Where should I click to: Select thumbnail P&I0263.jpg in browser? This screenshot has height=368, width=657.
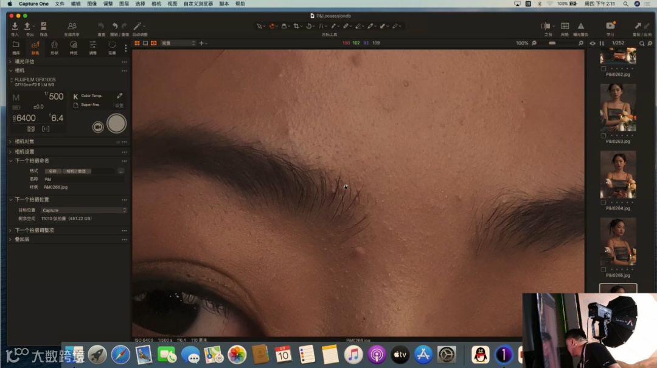[x=618, y=107]
